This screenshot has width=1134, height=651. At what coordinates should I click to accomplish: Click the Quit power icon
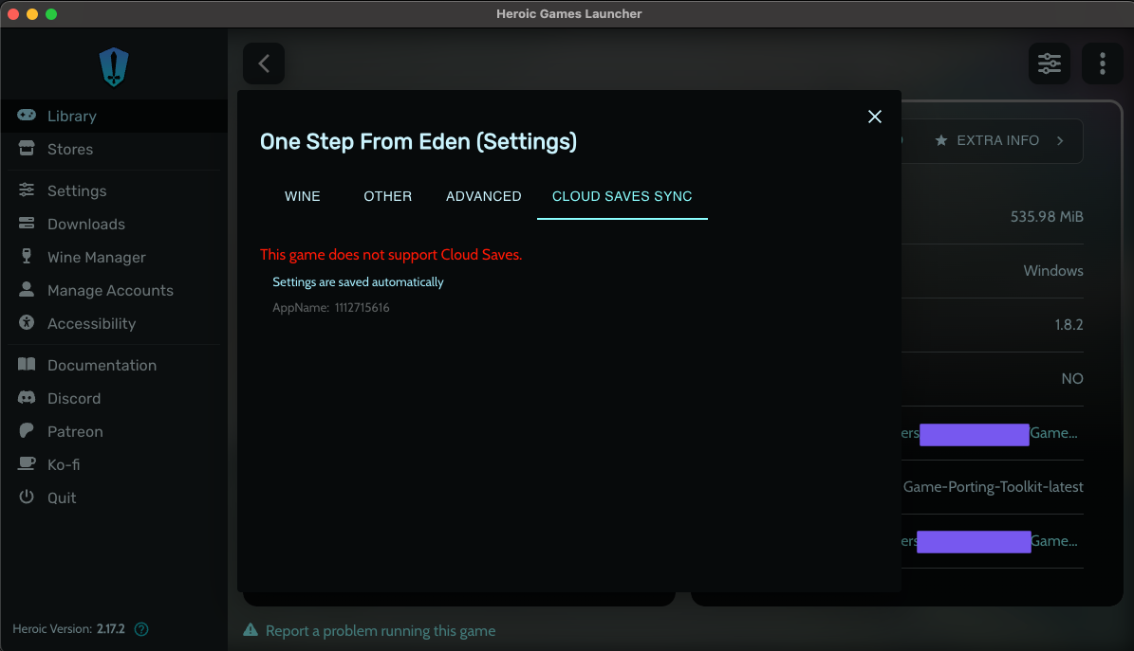(27, 497)
